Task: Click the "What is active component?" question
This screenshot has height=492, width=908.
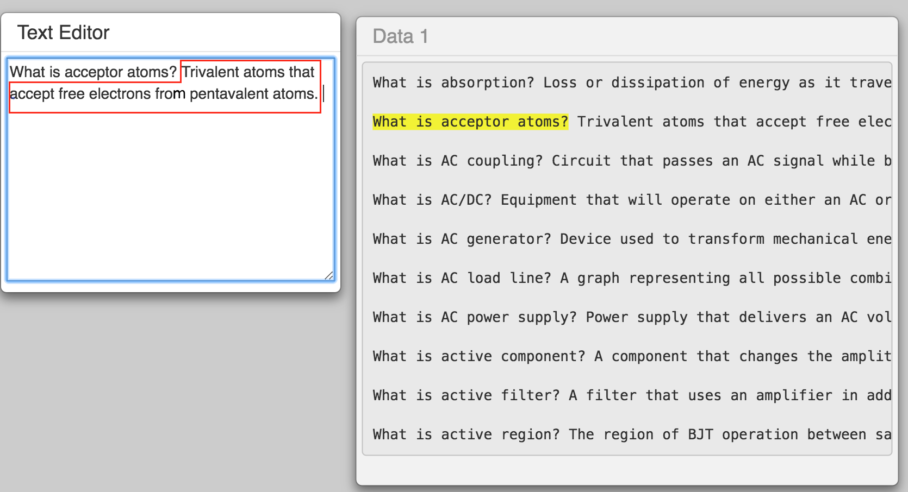Action: click(x=478, y=356)
